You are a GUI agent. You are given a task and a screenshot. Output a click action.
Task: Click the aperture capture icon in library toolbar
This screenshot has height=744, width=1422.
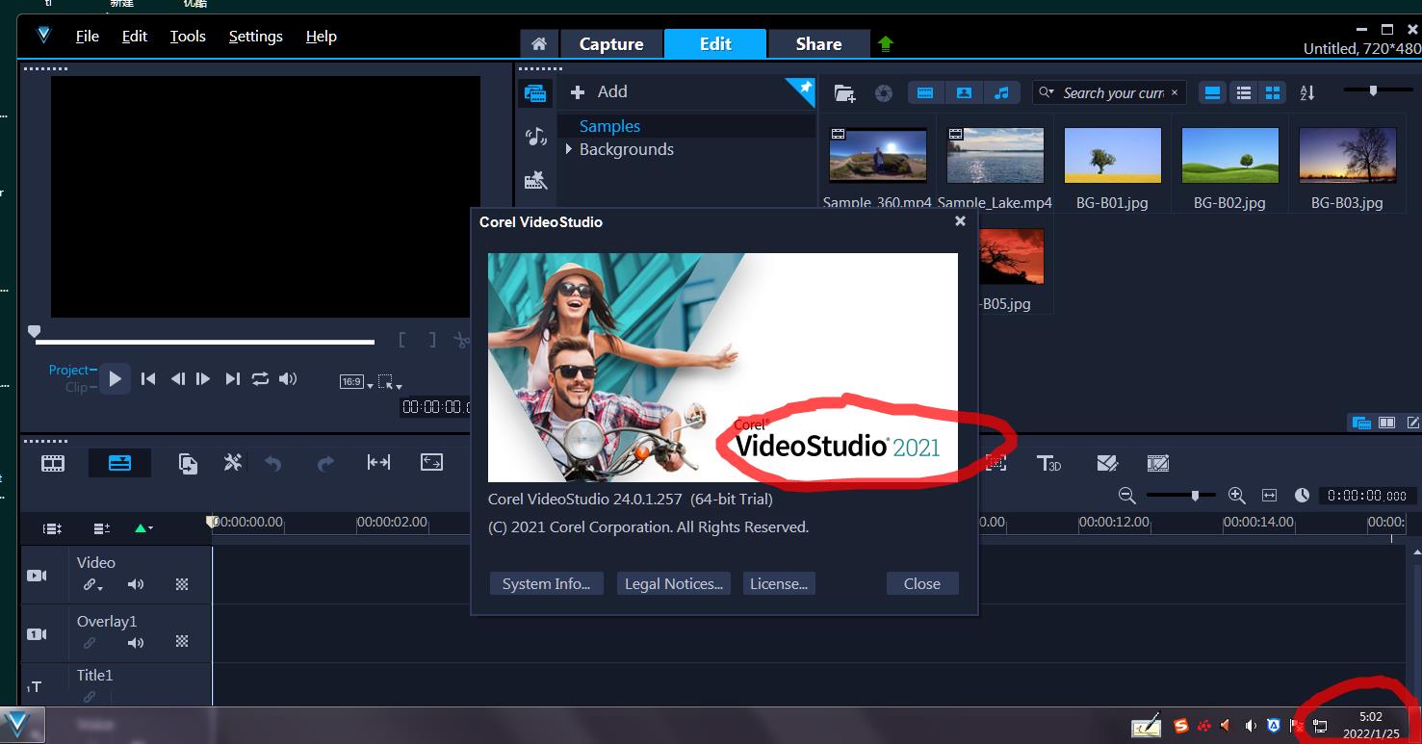[884, 93]
